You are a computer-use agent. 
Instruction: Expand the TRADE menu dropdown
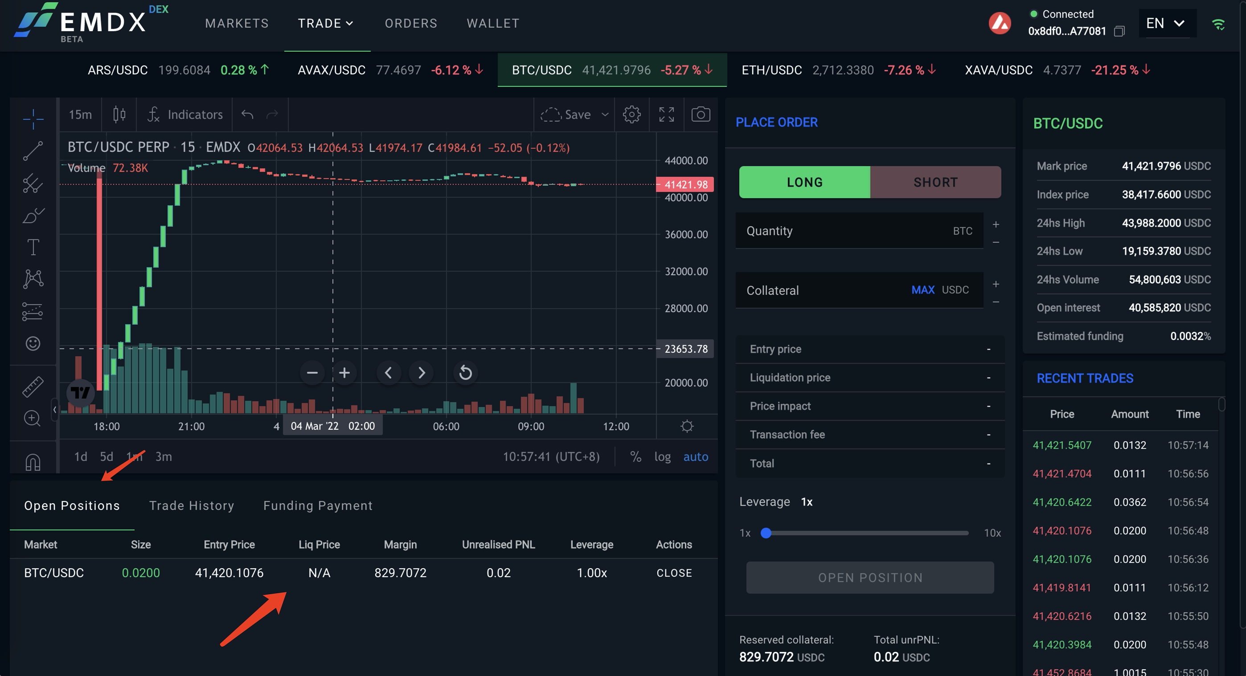tap(326, 23)
